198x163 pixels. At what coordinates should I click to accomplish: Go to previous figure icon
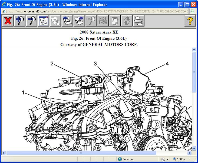[67, 21]
